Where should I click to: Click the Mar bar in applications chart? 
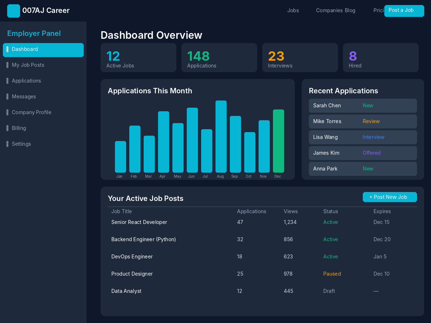(x=149, y=154)
